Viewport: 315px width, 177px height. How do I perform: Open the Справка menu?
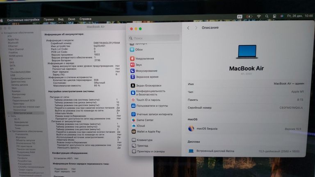(85, 19)
